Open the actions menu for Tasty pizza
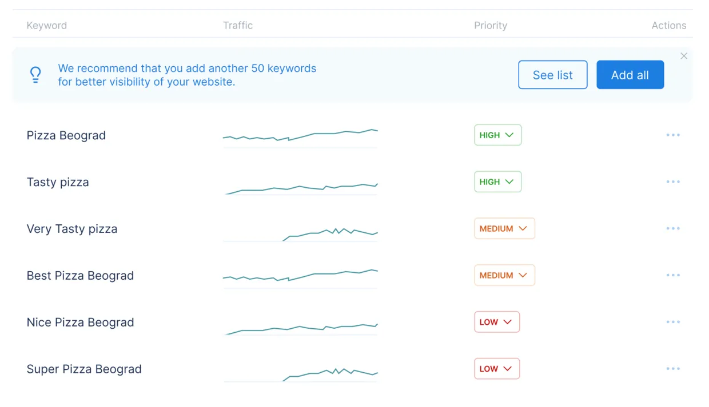Screen dimensions: 709x407 click(673, 182)
